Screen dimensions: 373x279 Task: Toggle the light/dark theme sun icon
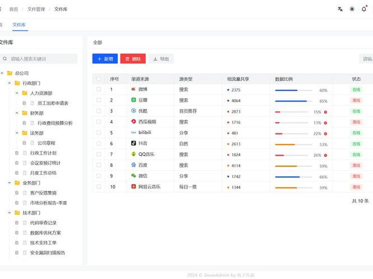(x=352, y=9)
